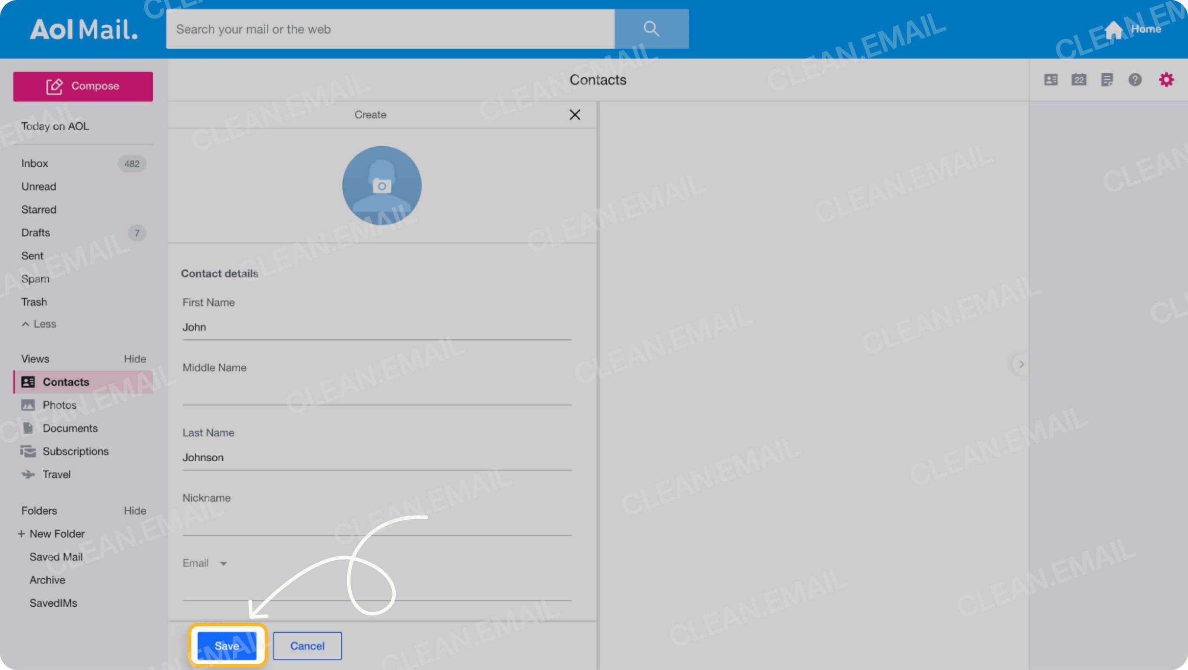Cancel creating the contact

[x=307, y=646]
